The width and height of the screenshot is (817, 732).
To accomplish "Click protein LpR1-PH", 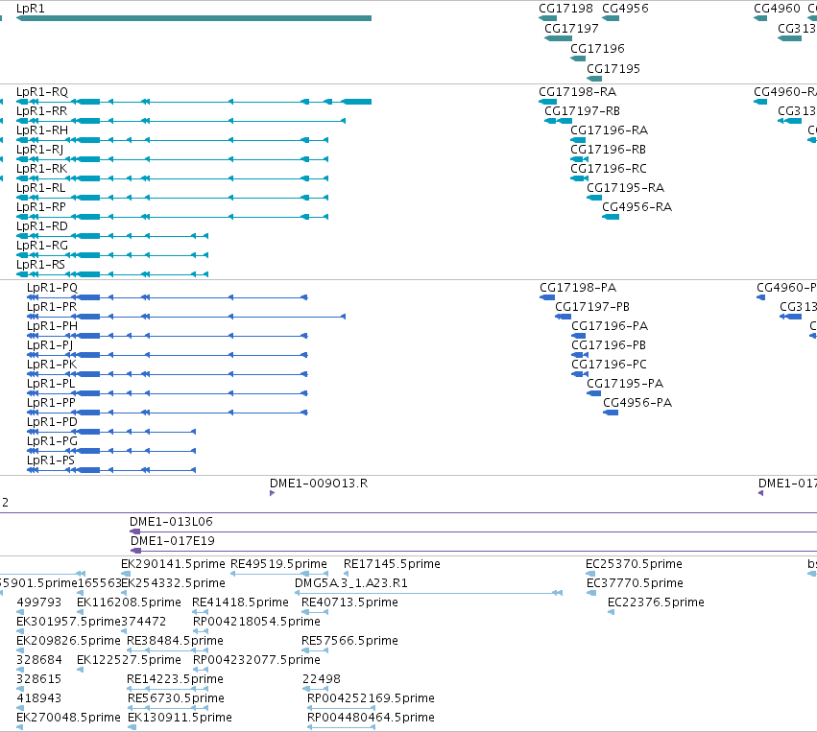I will click(x=167, y=336).
